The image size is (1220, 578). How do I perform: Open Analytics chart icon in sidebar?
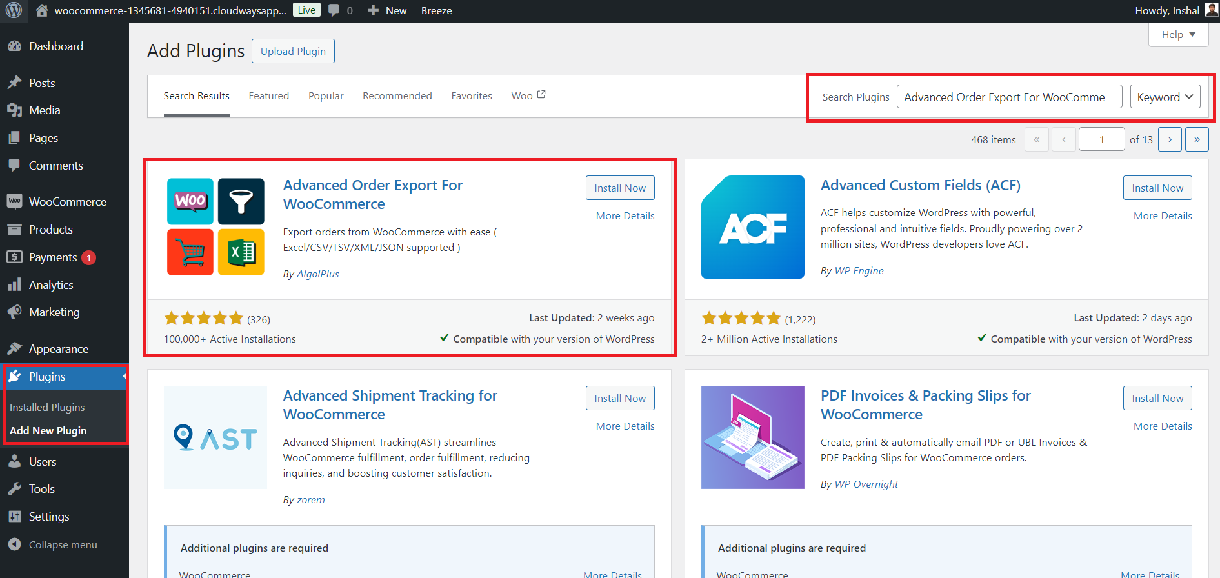(14, 284)
